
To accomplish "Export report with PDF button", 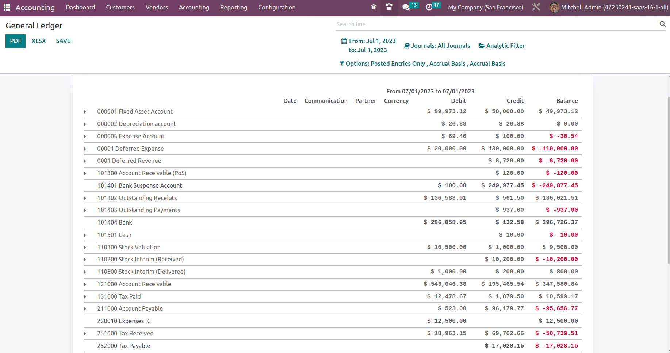I will click(15, 41).
